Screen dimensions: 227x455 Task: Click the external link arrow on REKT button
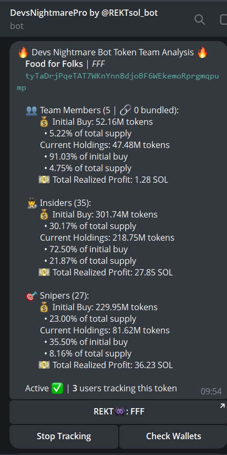(222, 405)
